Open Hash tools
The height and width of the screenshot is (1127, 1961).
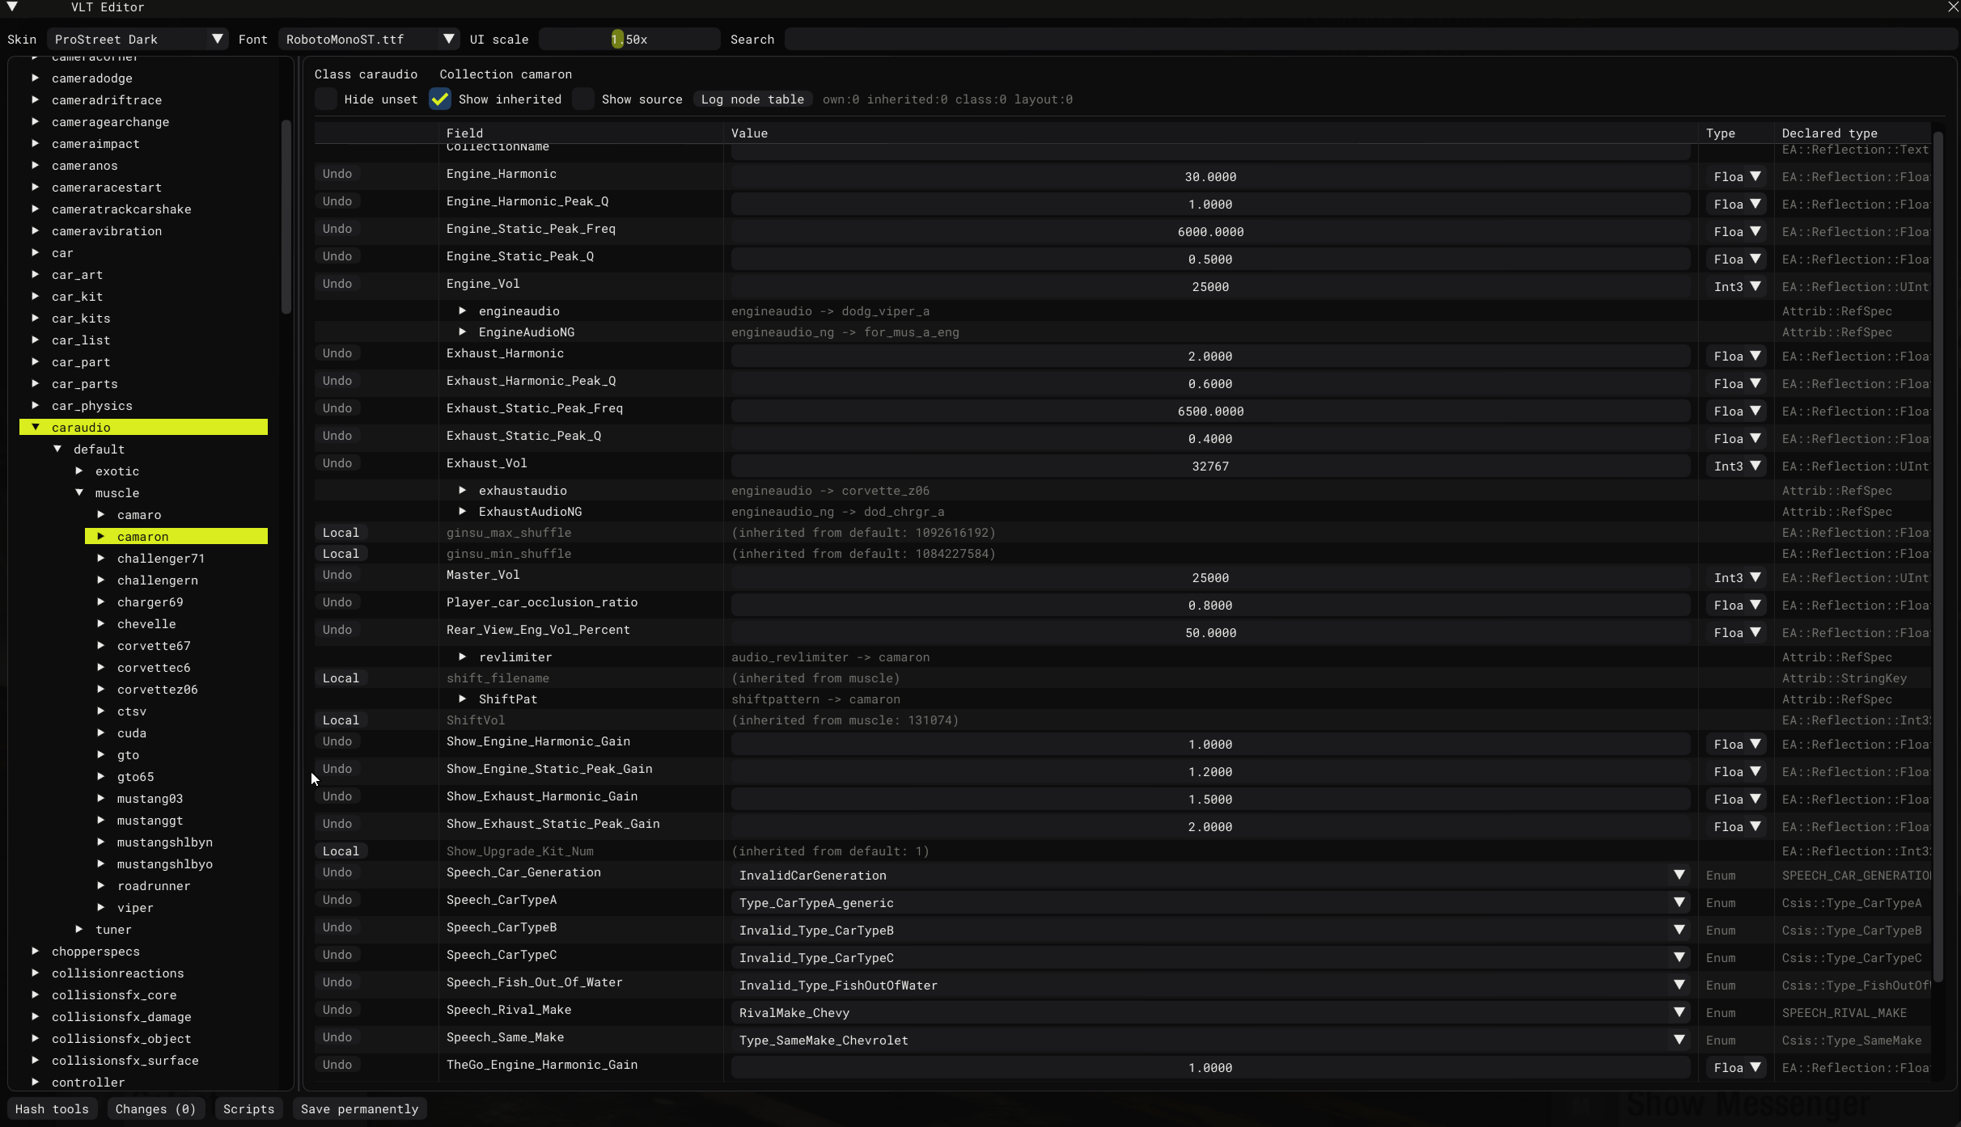(52, 1109)
